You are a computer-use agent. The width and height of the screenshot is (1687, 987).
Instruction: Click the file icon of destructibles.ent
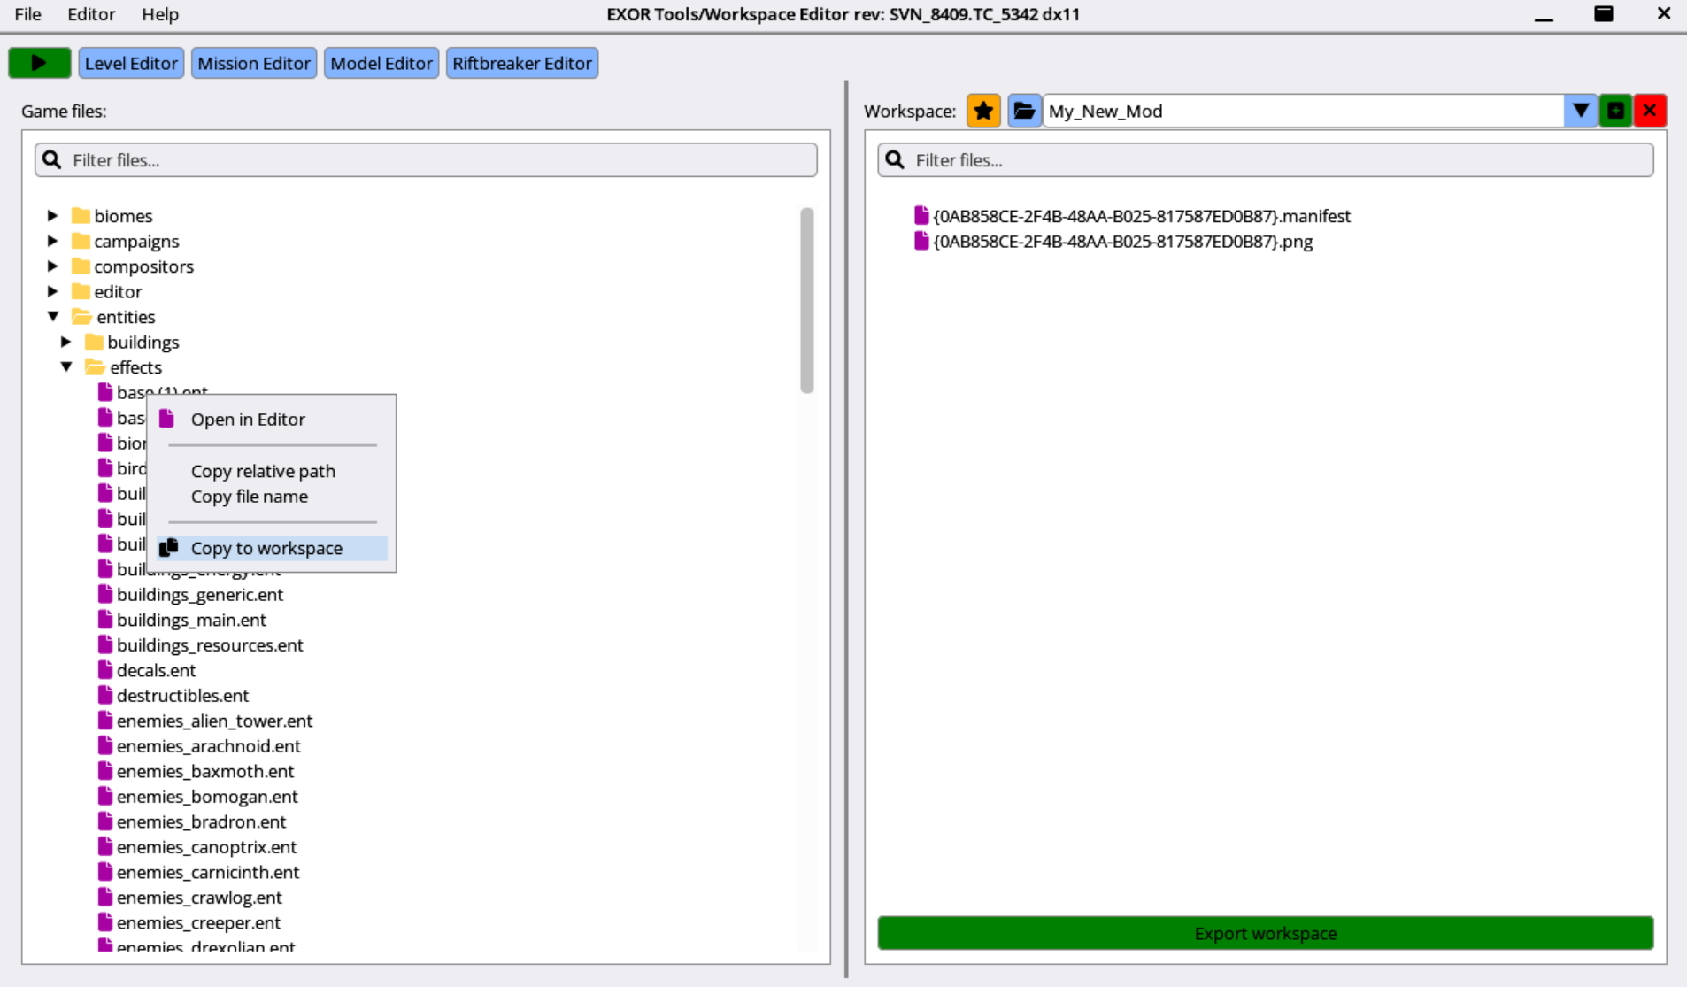[x=105, y=695]
